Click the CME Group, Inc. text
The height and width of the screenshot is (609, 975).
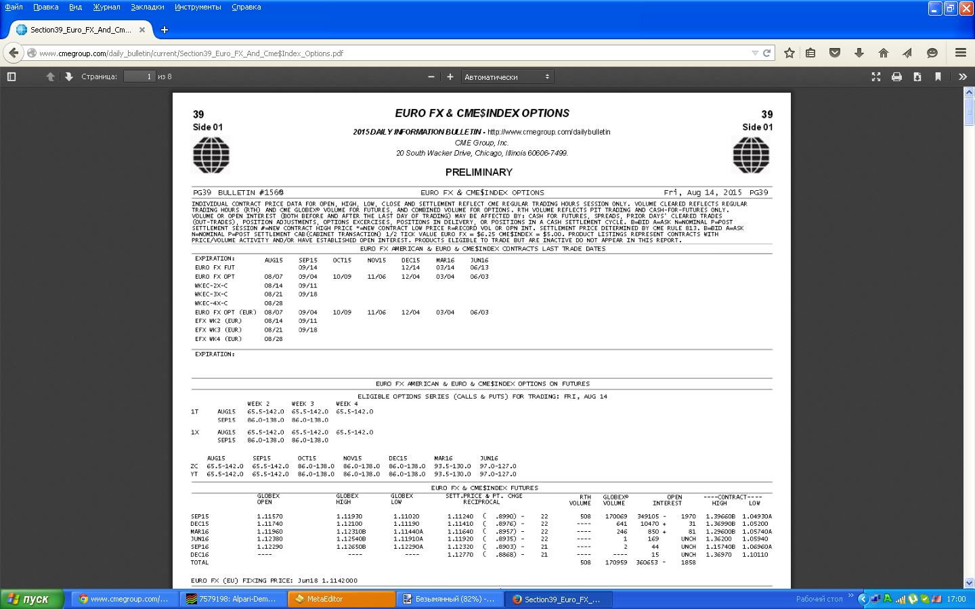tap(481, 143)
